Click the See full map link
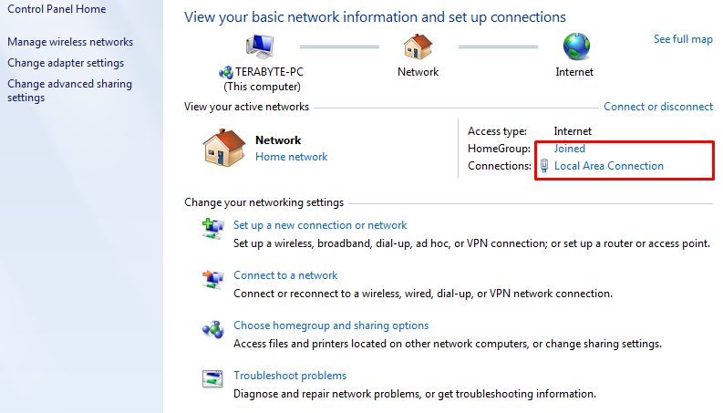This screenshot has height=413, width=723. (x=683, y=39)
